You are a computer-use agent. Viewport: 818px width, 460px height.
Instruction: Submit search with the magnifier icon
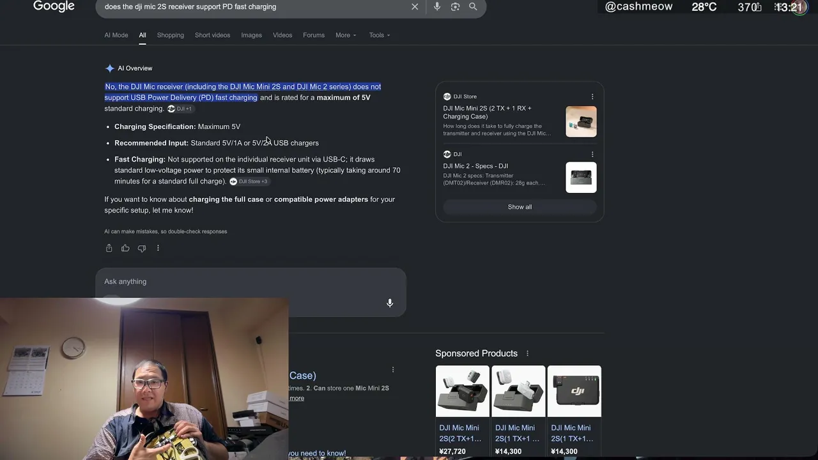[x=473, y=6]
